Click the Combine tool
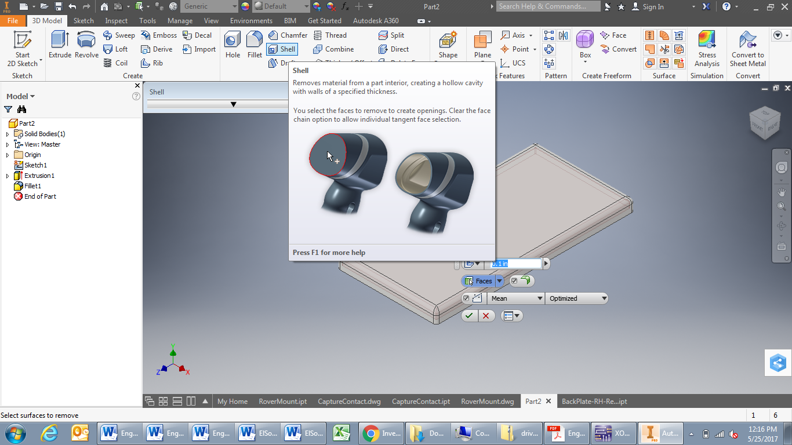792x445 pixels. 333,49
